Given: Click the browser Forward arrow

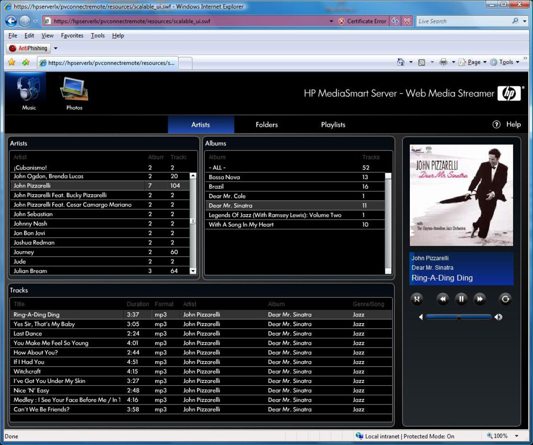Looking at the screenshot, I should pos(25,21).
